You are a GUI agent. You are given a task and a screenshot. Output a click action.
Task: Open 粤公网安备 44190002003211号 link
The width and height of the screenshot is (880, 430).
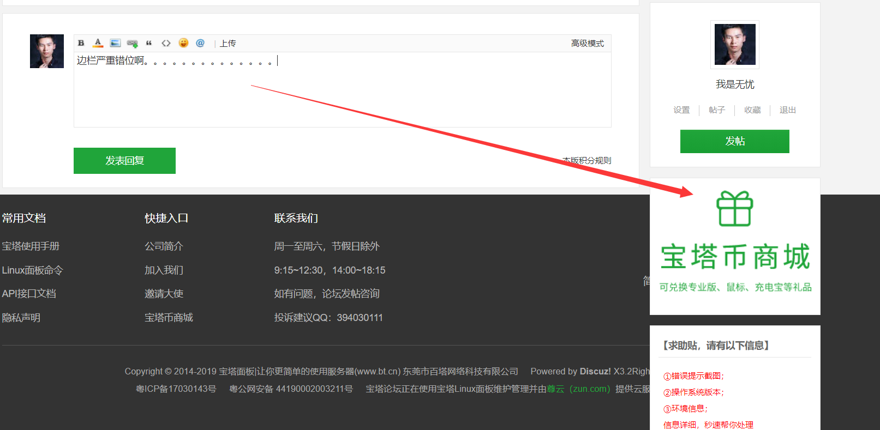[x=291, y=389]
